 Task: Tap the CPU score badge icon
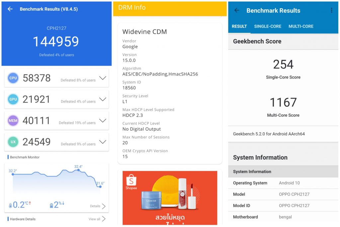13,78
